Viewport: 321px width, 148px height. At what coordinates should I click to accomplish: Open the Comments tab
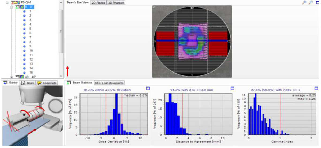(47, 83)
